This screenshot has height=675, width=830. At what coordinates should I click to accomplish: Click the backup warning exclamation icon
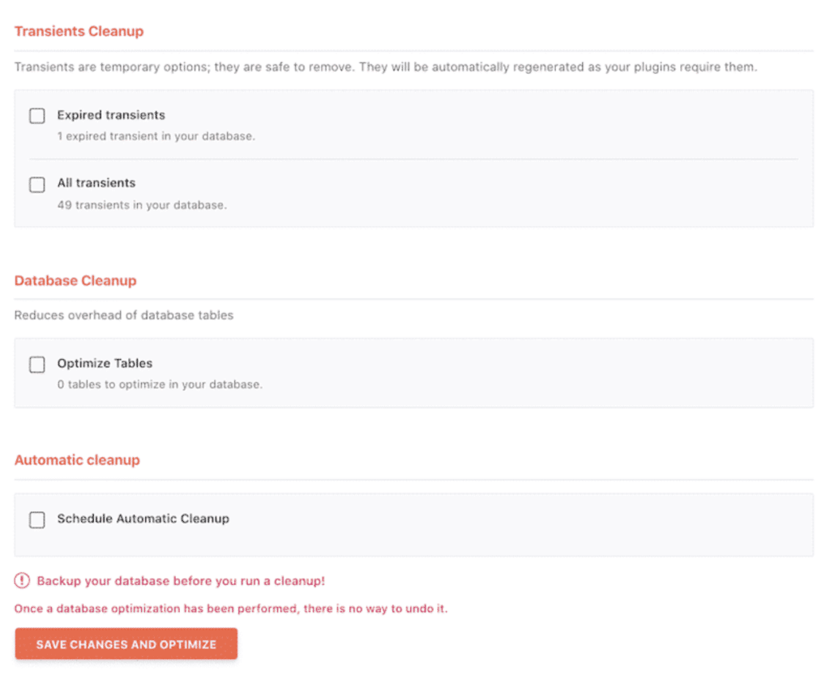coord(22,581)
